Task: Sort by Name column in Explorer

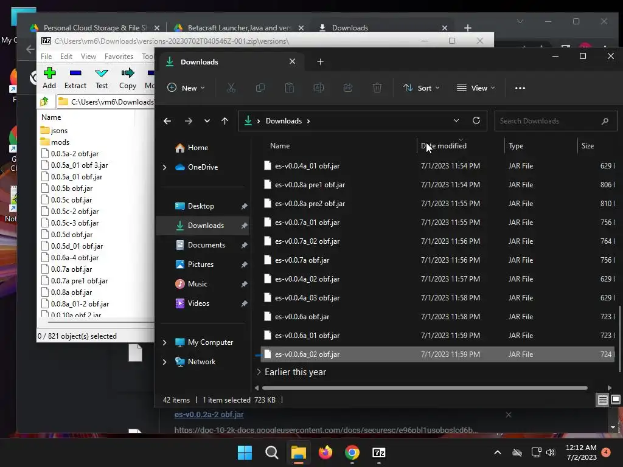Action: tap(280, 146)
